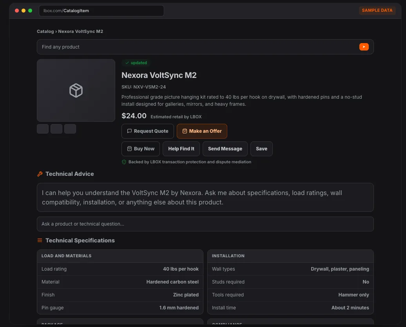Click the Buy Now button
The width and height of the screenshot is (406, 327).
[x=141, y=149]
